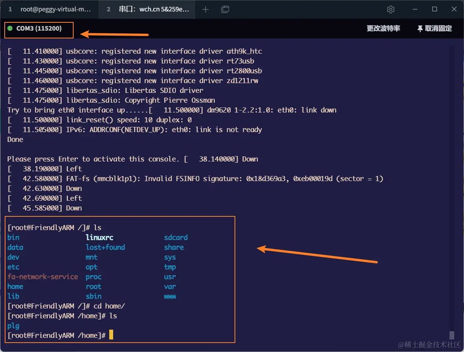464x352 pixels.
Task: Click 更改波特率 to change baud rate
Action: (x=383, y=29)
